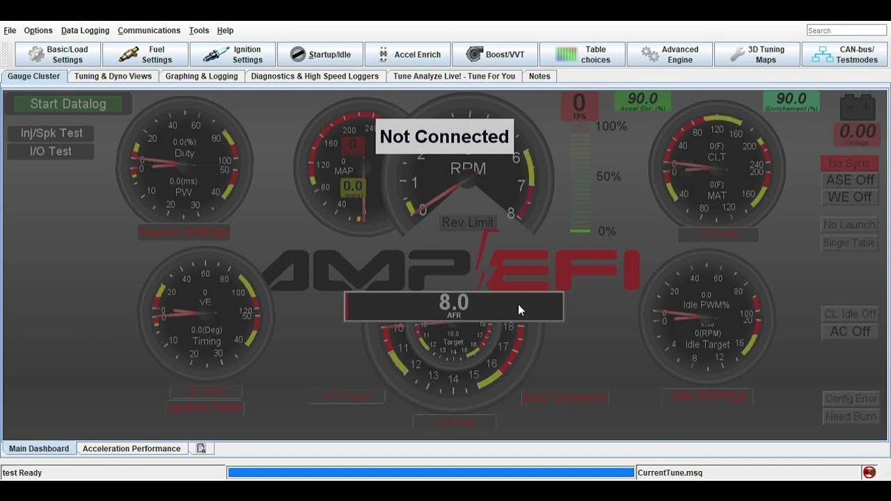
Task: Click the battery voltage icon
Action: coord(857,107)
